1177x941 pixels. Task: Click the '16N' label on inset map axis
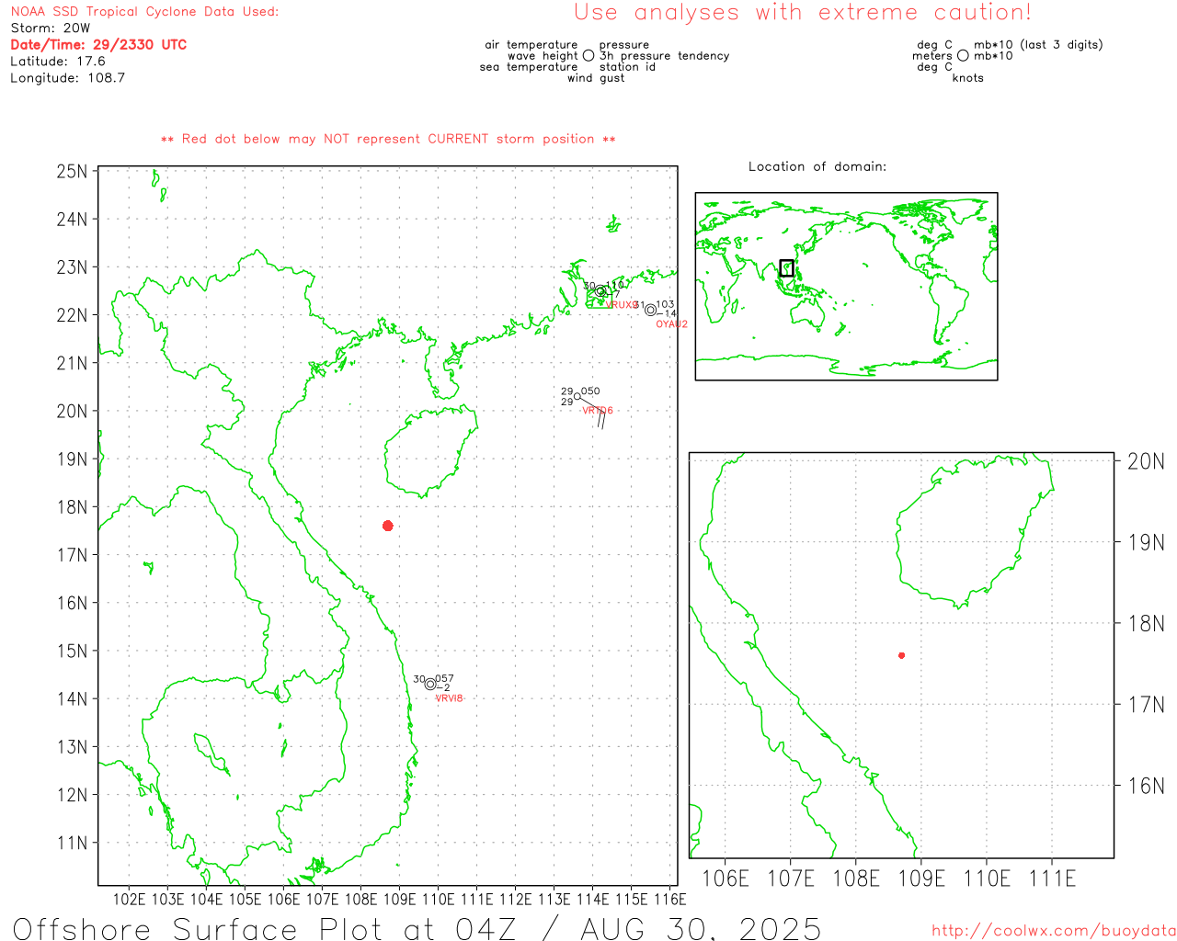pyautogui.click(x=1146, y=786)
